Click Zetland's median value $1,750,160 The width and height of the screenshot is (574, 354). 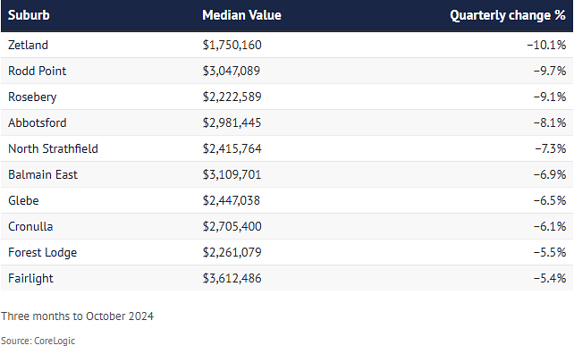click(232, 45)
